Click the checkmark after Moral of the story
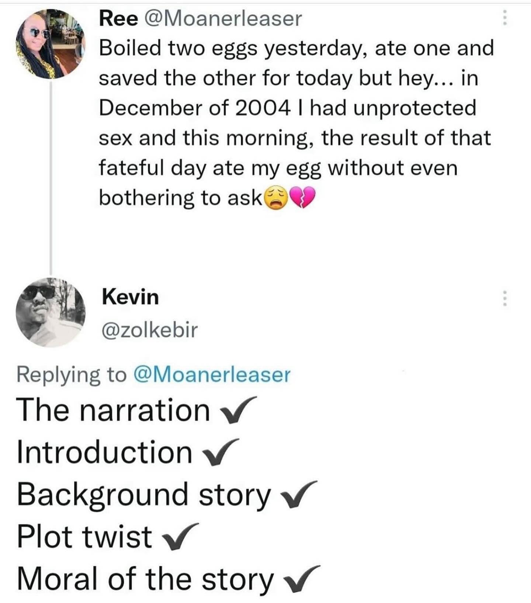Image resolution: width=531 pixels, height=603 pixels. click(x=302, y=579)
